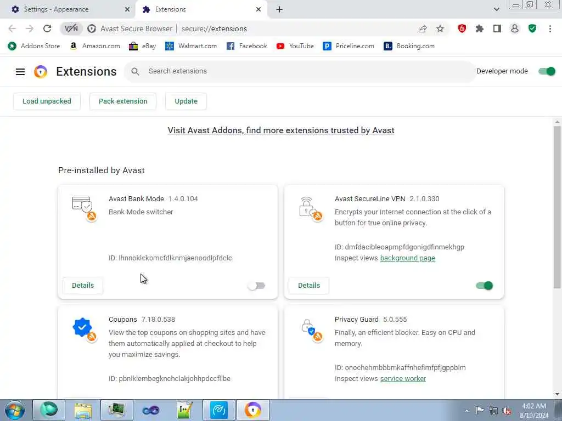Screen dimensions: 562x421
Task: Click the taskbar clock showing 4:02 AM
Action: click(x=534, y=411)
